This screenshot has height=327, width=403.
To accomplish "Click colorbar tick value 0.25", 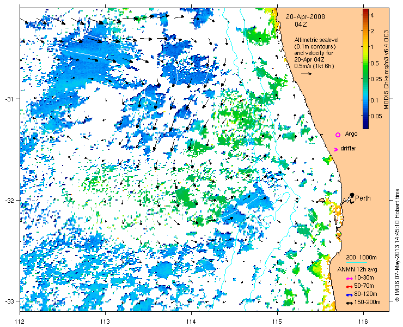I will [x=376, y=78].
